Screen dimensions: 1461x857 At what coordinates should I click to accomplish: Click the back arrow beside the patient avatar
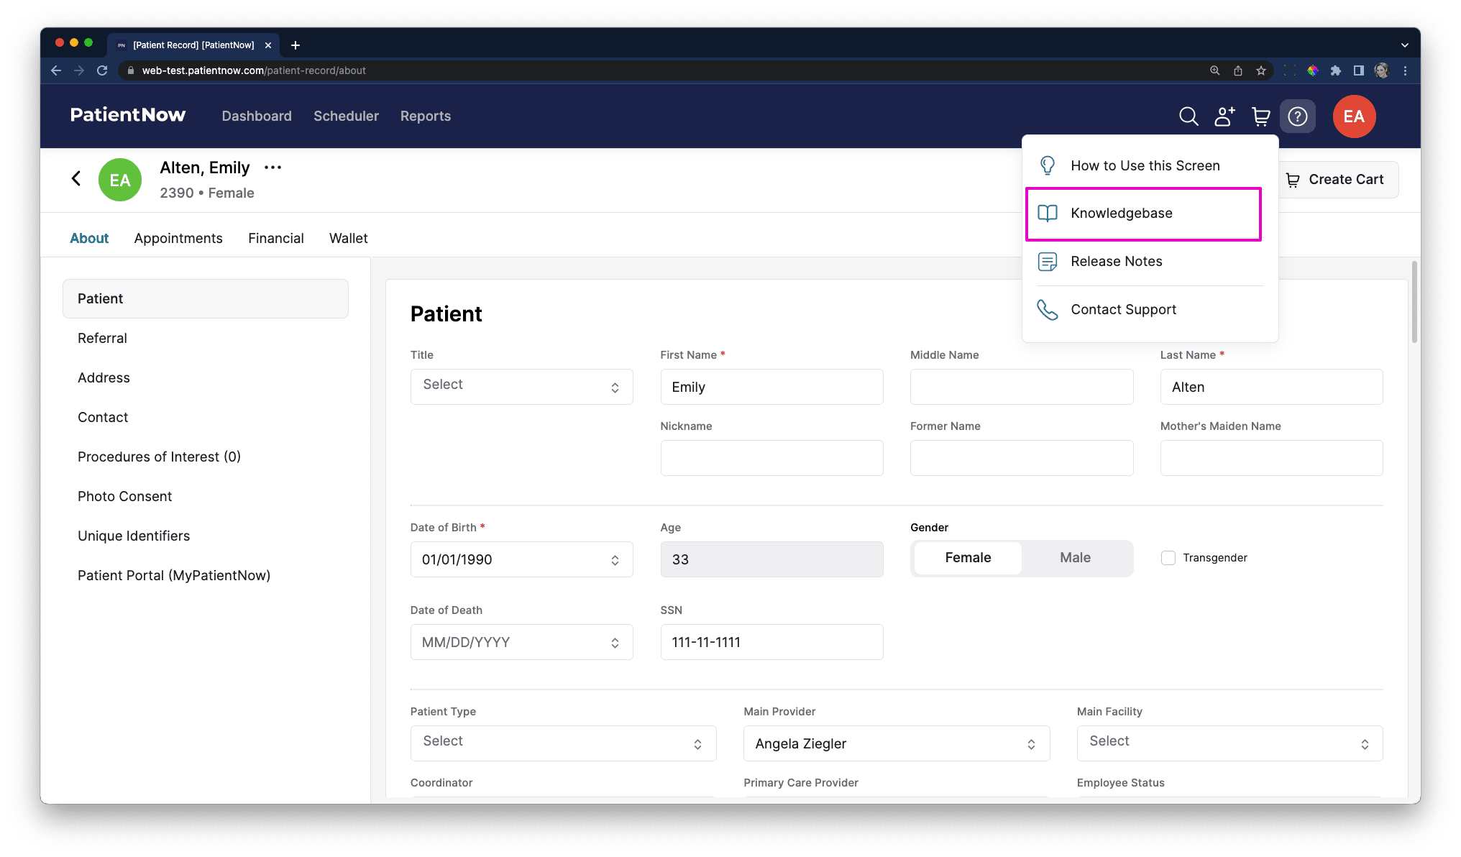76,178
